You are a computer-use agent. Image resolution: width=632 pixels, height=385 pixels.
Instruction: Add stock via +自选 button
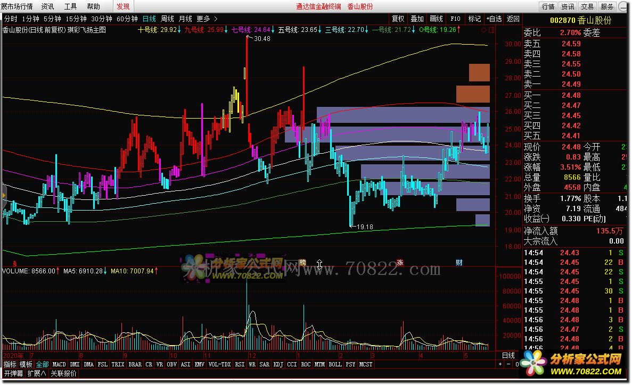pos(494,19)
